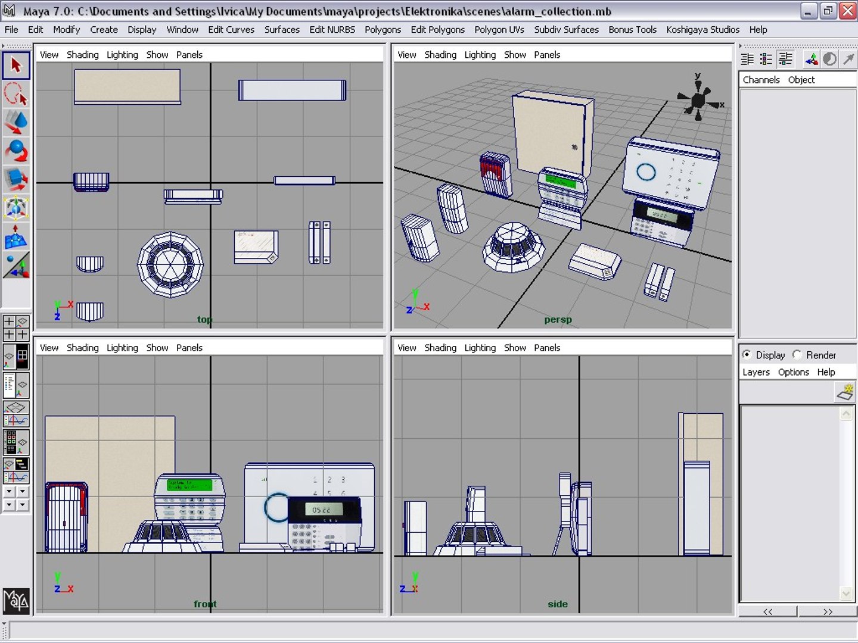Select the arrow Select tool
The image size is (858, 643).
pyautogui.click(x=16, y=65)
